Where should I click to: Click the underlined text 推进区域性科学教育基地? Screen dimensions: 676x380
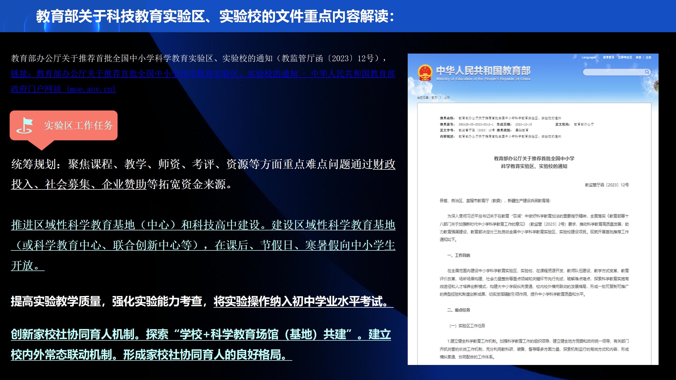click(203, 245)
